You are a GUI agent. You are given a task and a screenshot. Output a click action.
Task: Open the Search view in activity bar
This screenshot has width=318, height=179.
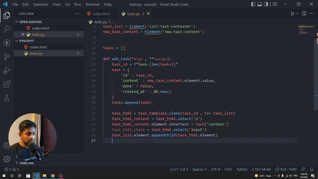pos(6,29)
